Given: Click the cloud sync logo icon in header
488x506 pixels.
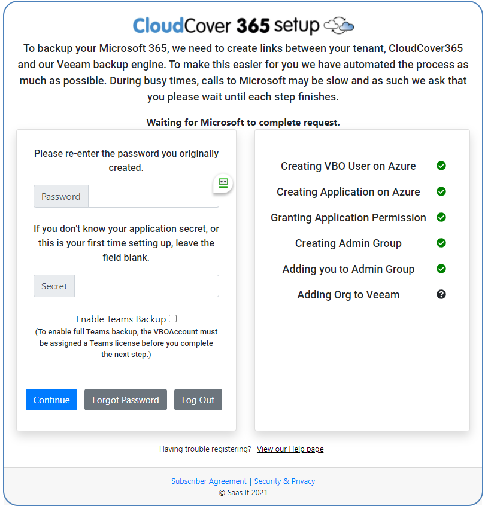Looking at the screenshot, I should pos(338,26).
